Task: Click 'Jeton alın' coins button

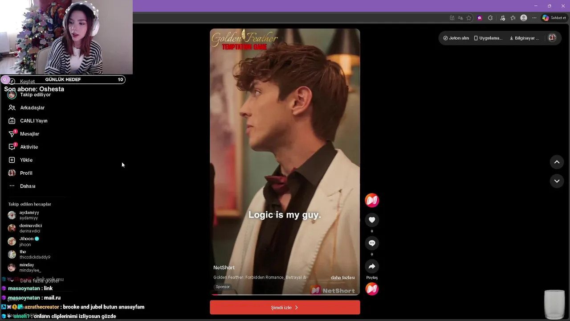Action: [456, 38]
